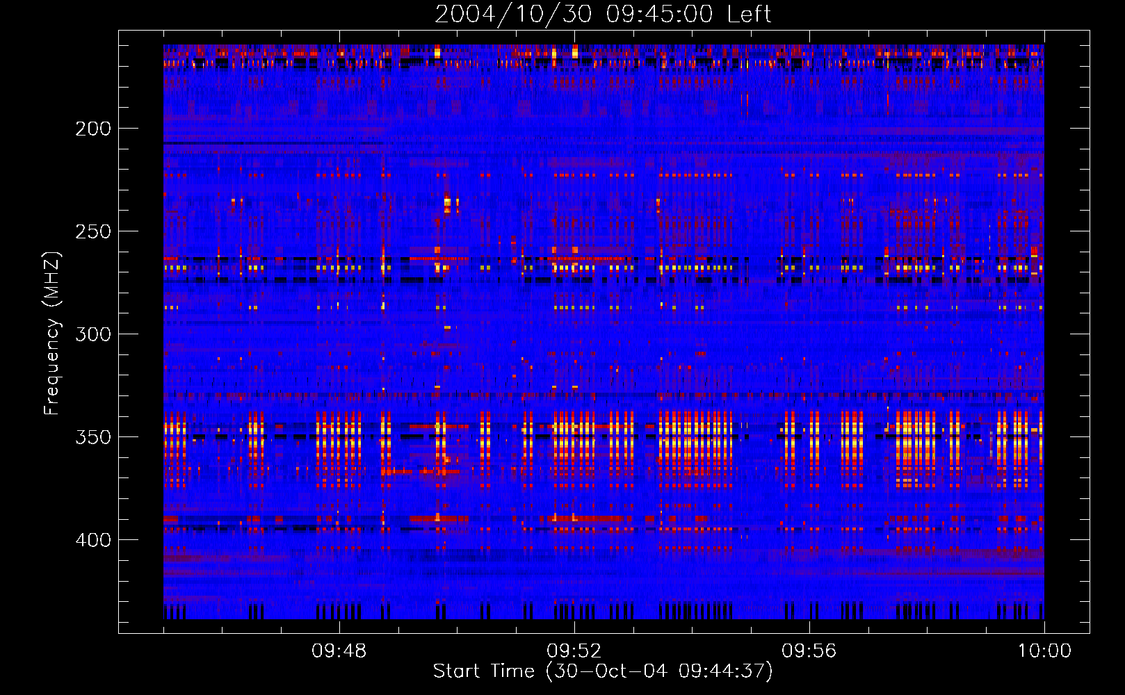
Task: Click the 300 frequency tick label
Action: click(x=93, y=334)
